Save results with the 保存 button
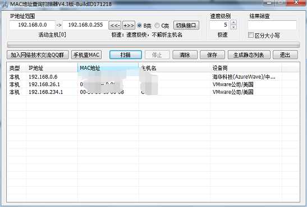The image size is (307, 207). pyautogui.click(x=212, y=55)
